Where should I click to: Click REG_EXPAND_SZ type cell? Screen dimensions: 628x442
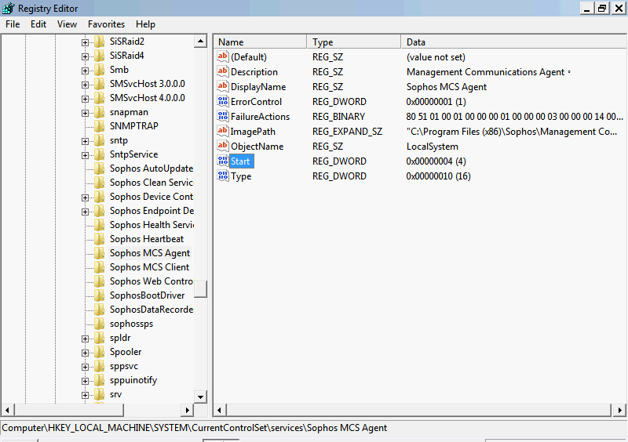(x=347, y=132)
